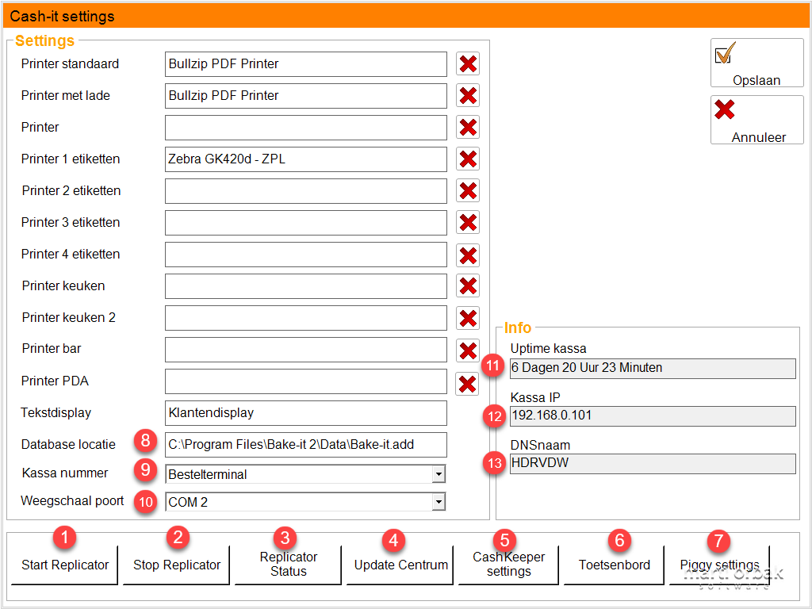Click the 'Weegschaal poort' label
Image resolution: width=812 pixels, height=609 pixels.
click(72, 501)
